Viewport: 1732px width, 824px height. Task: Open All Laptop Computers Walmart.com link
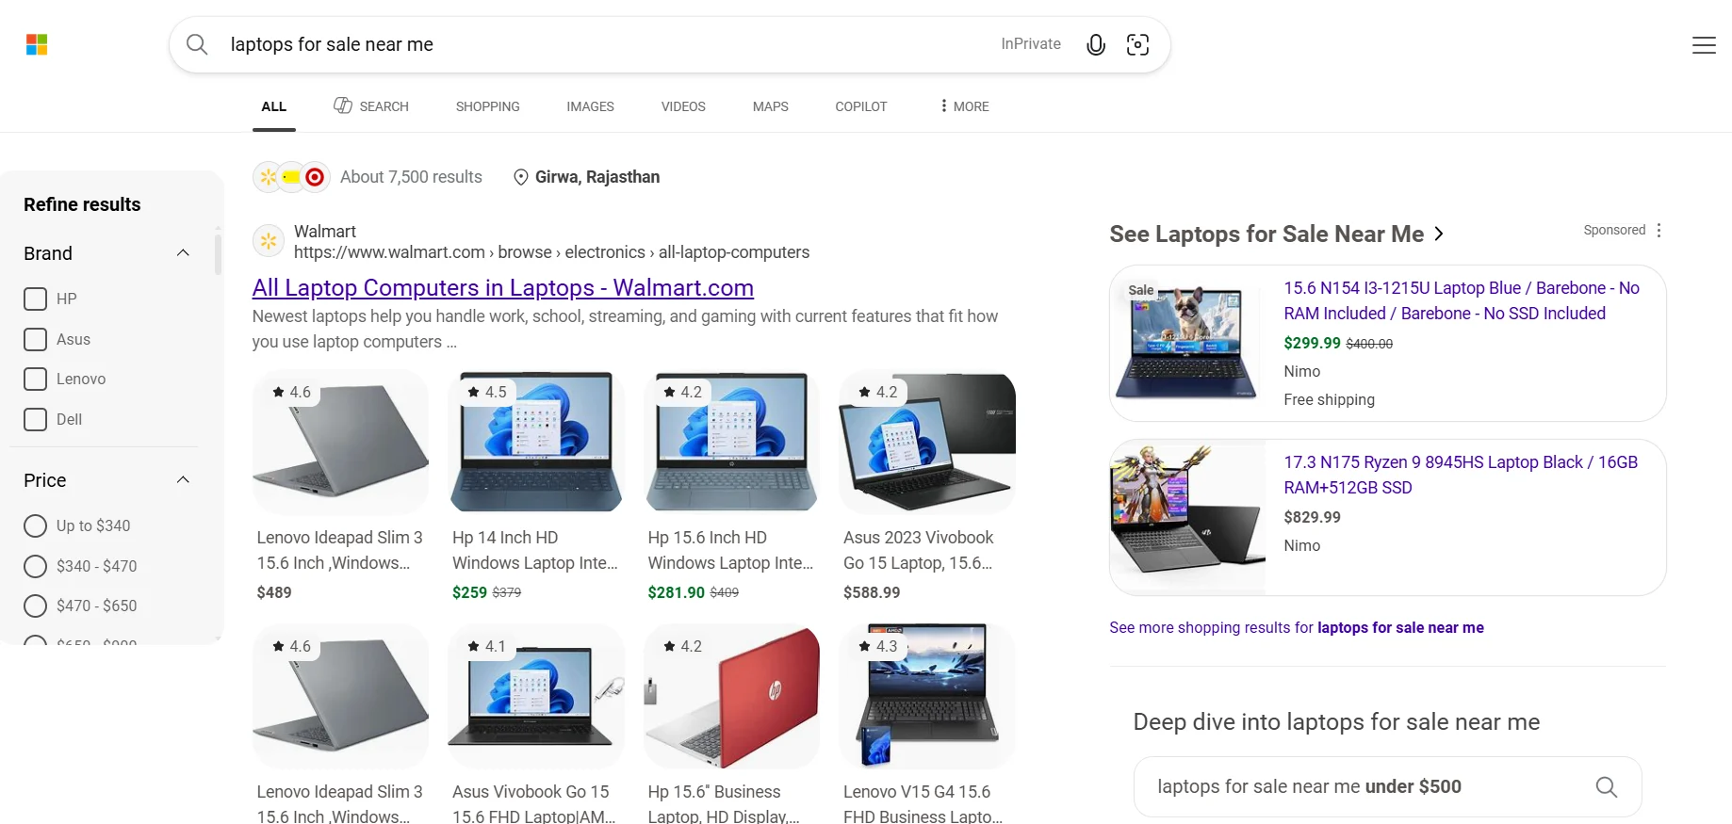coord(503,287)
